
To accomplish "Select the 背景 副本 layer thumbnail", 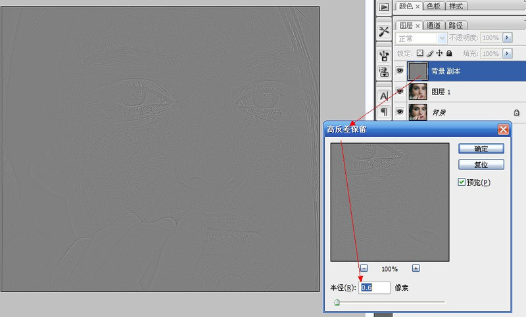I will coord(418,71).
